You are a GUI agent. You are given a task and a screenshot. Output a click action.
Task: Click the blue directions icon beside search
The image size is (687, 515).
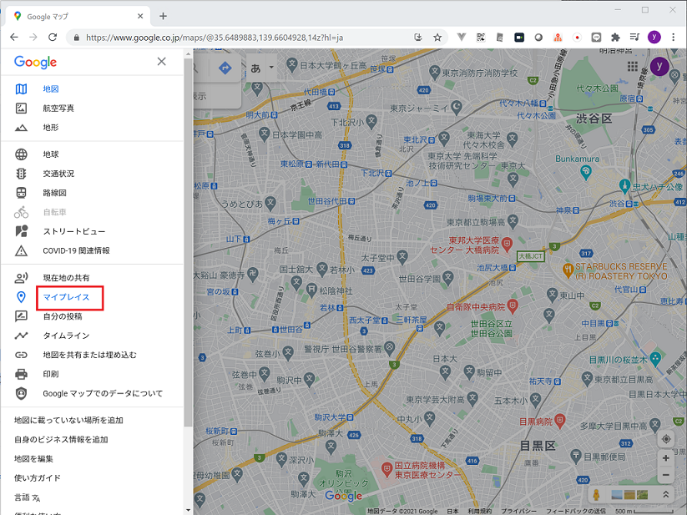[x=225, y=68]
